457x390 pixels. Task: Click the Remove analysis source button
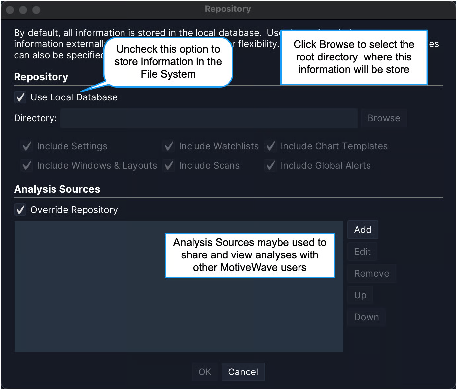coord(371,274)
